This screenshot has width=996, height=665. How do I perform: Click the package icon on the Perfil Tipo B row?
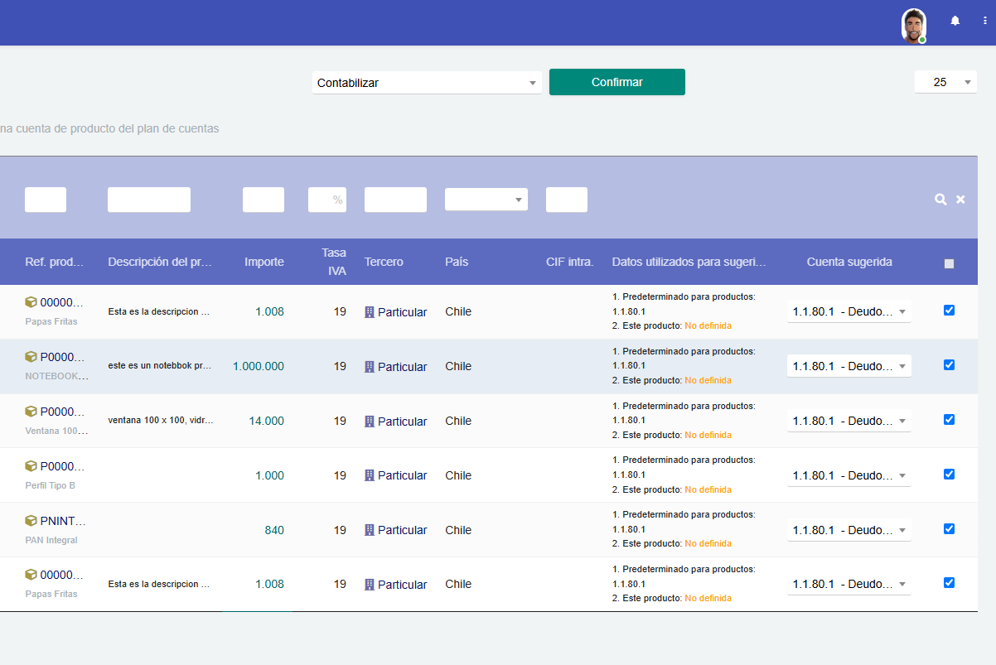[31, 466]
